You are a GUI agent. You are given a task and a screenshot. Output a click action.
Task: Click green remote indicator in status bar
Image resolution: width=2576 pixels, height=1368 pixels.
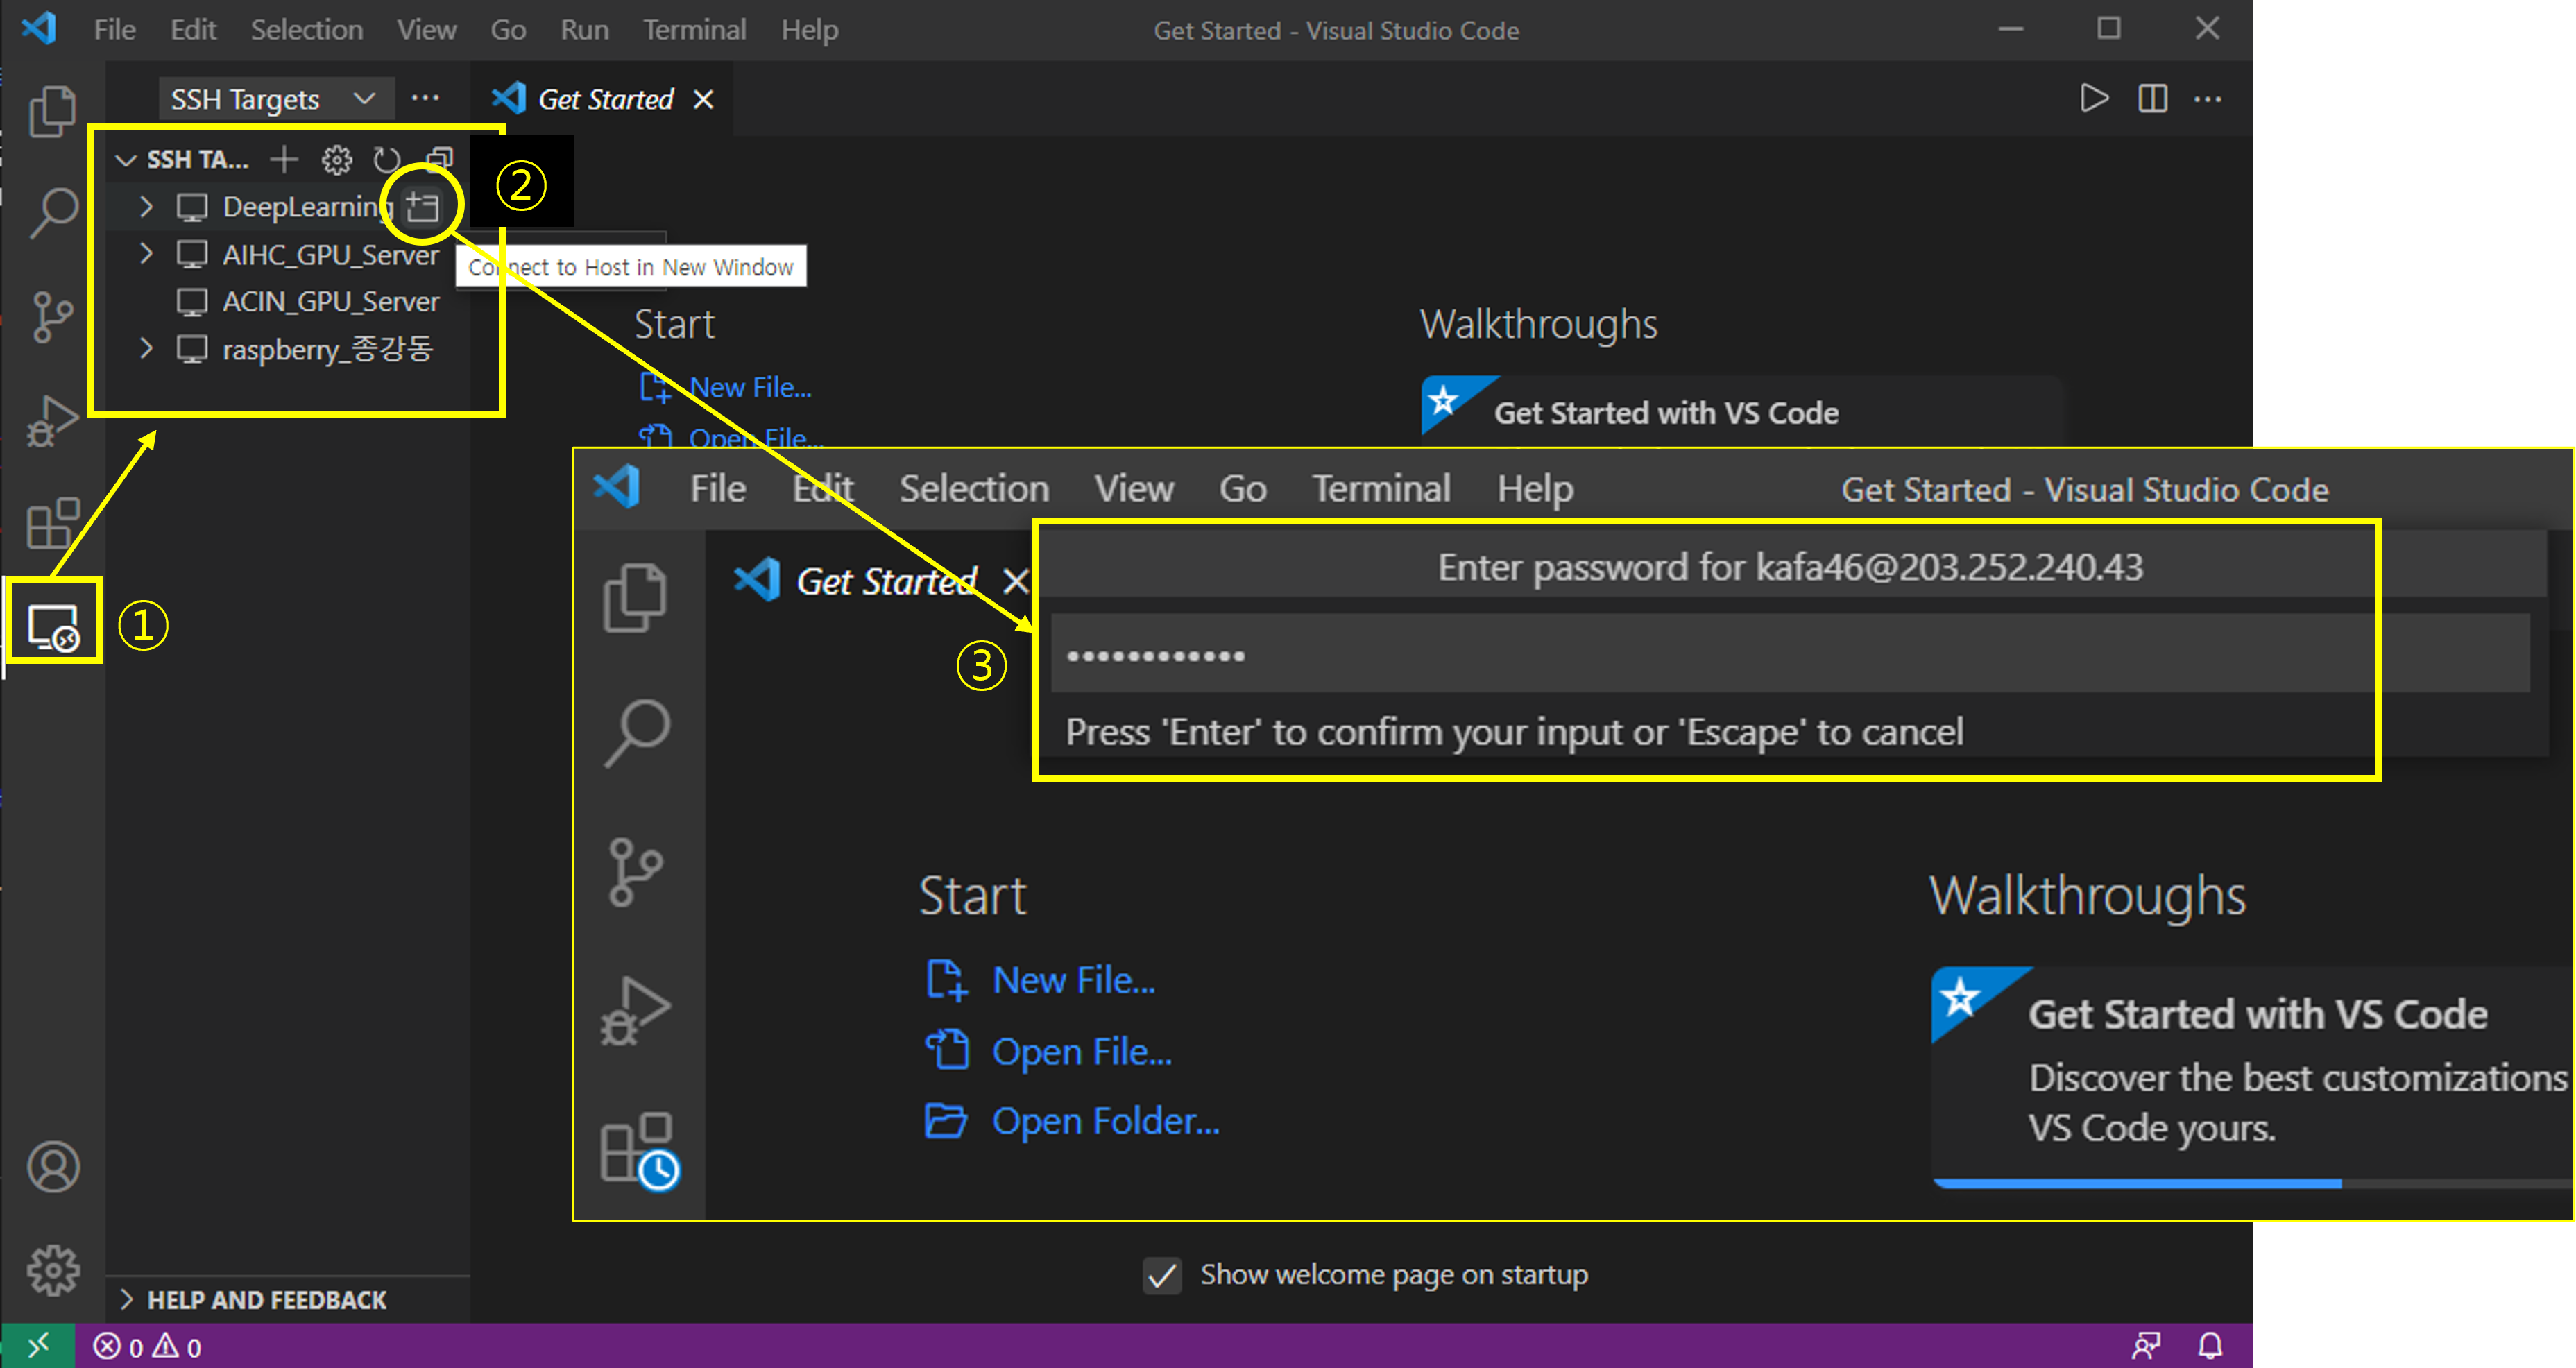click(38, 1346)
